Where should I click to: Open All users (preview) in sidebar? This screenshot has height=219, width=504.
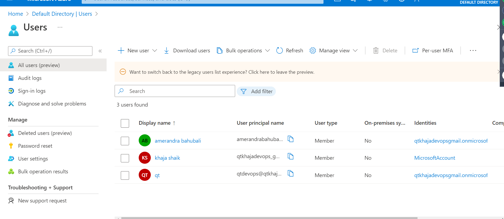[53, 65]
